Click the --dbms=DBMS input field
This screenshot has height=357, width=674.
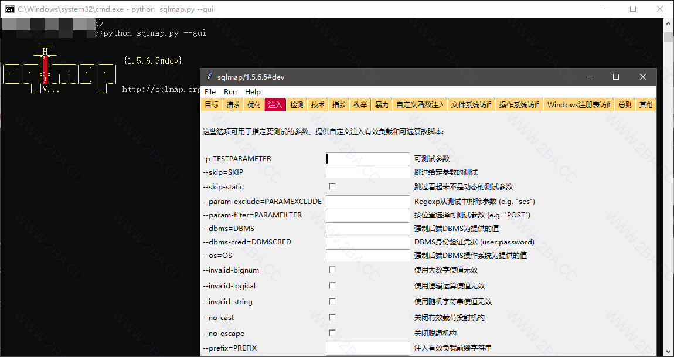click(x=368, y=229)
